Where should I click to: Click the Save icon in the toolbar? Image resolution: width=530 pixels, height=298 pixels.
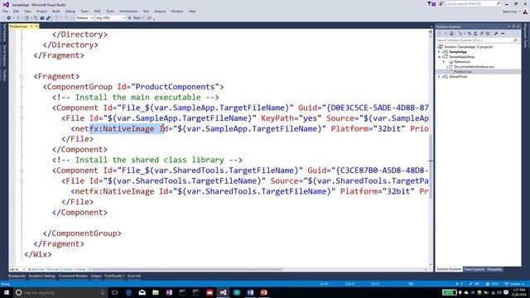click(x=42, y=18)
